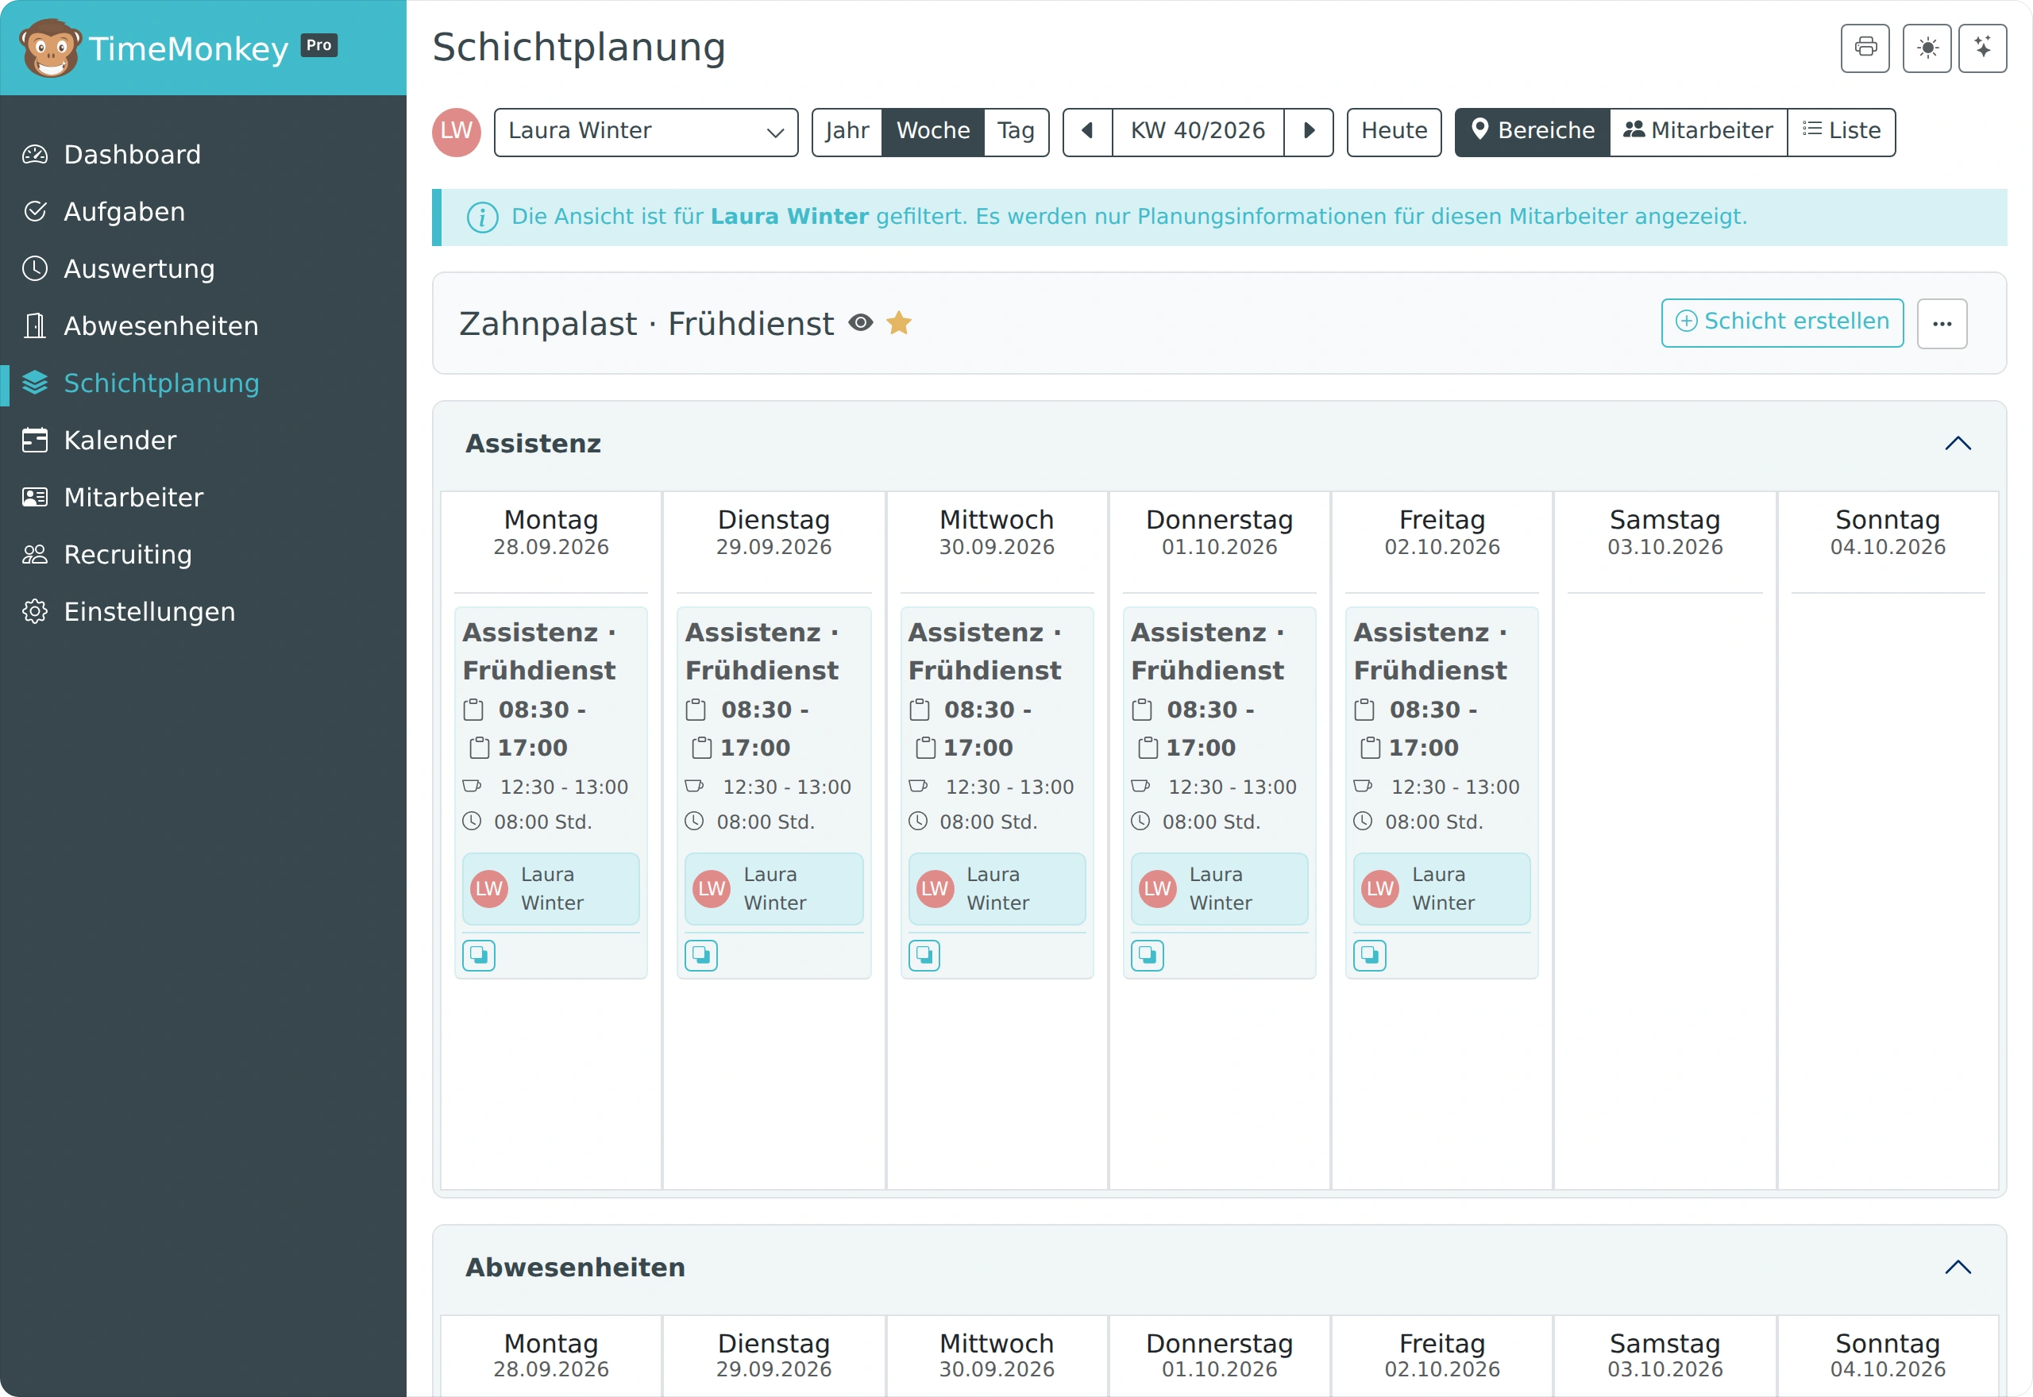Open the three-dots more options menu
Screen dimensions: 2033x1397
[1942, 324]
